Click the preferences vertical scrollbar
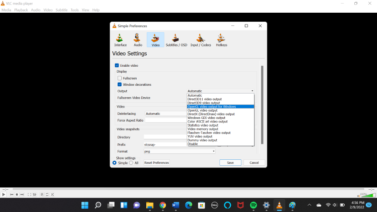 (x=262, y=105)
